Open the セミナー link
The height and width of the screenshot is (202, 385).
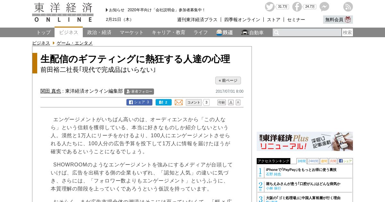296,20
